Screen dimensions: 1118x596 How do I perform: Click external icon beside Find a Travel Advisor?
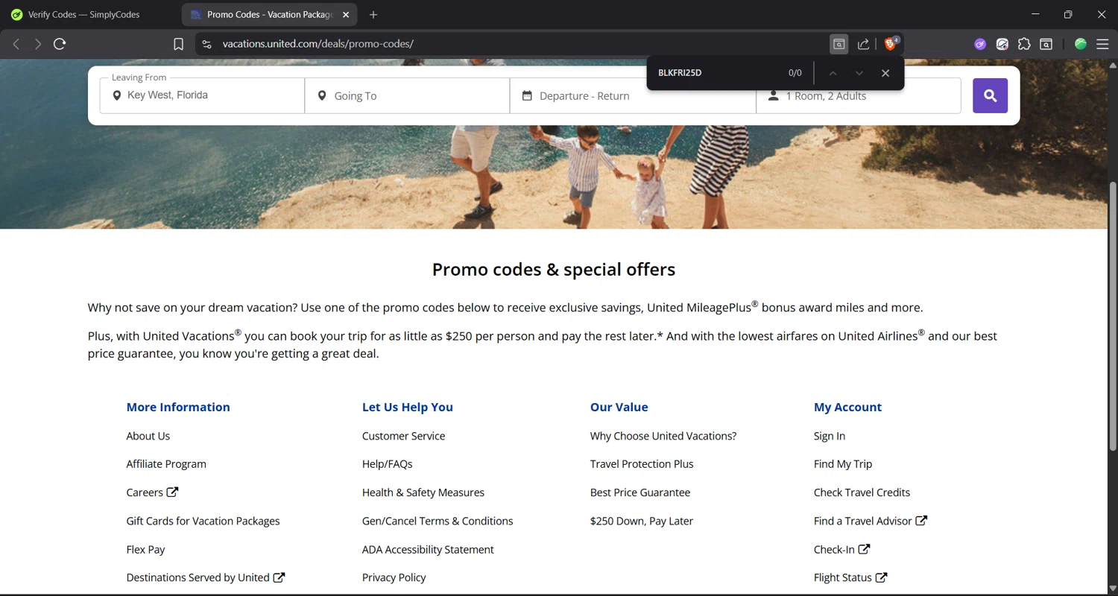pyautogui.click(x=921, y=521)
